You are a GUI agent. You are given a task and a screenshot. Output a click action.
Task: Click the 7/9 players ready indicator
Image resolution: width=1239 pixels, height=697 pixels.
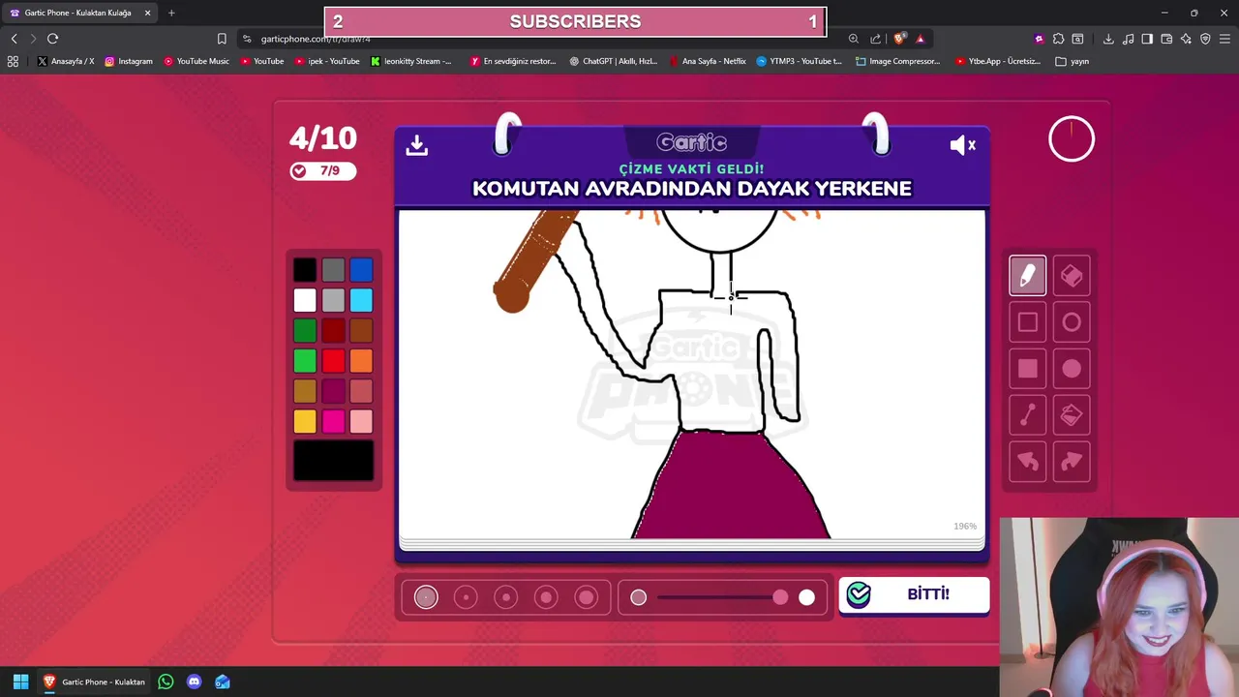click(x=322, y=171)
